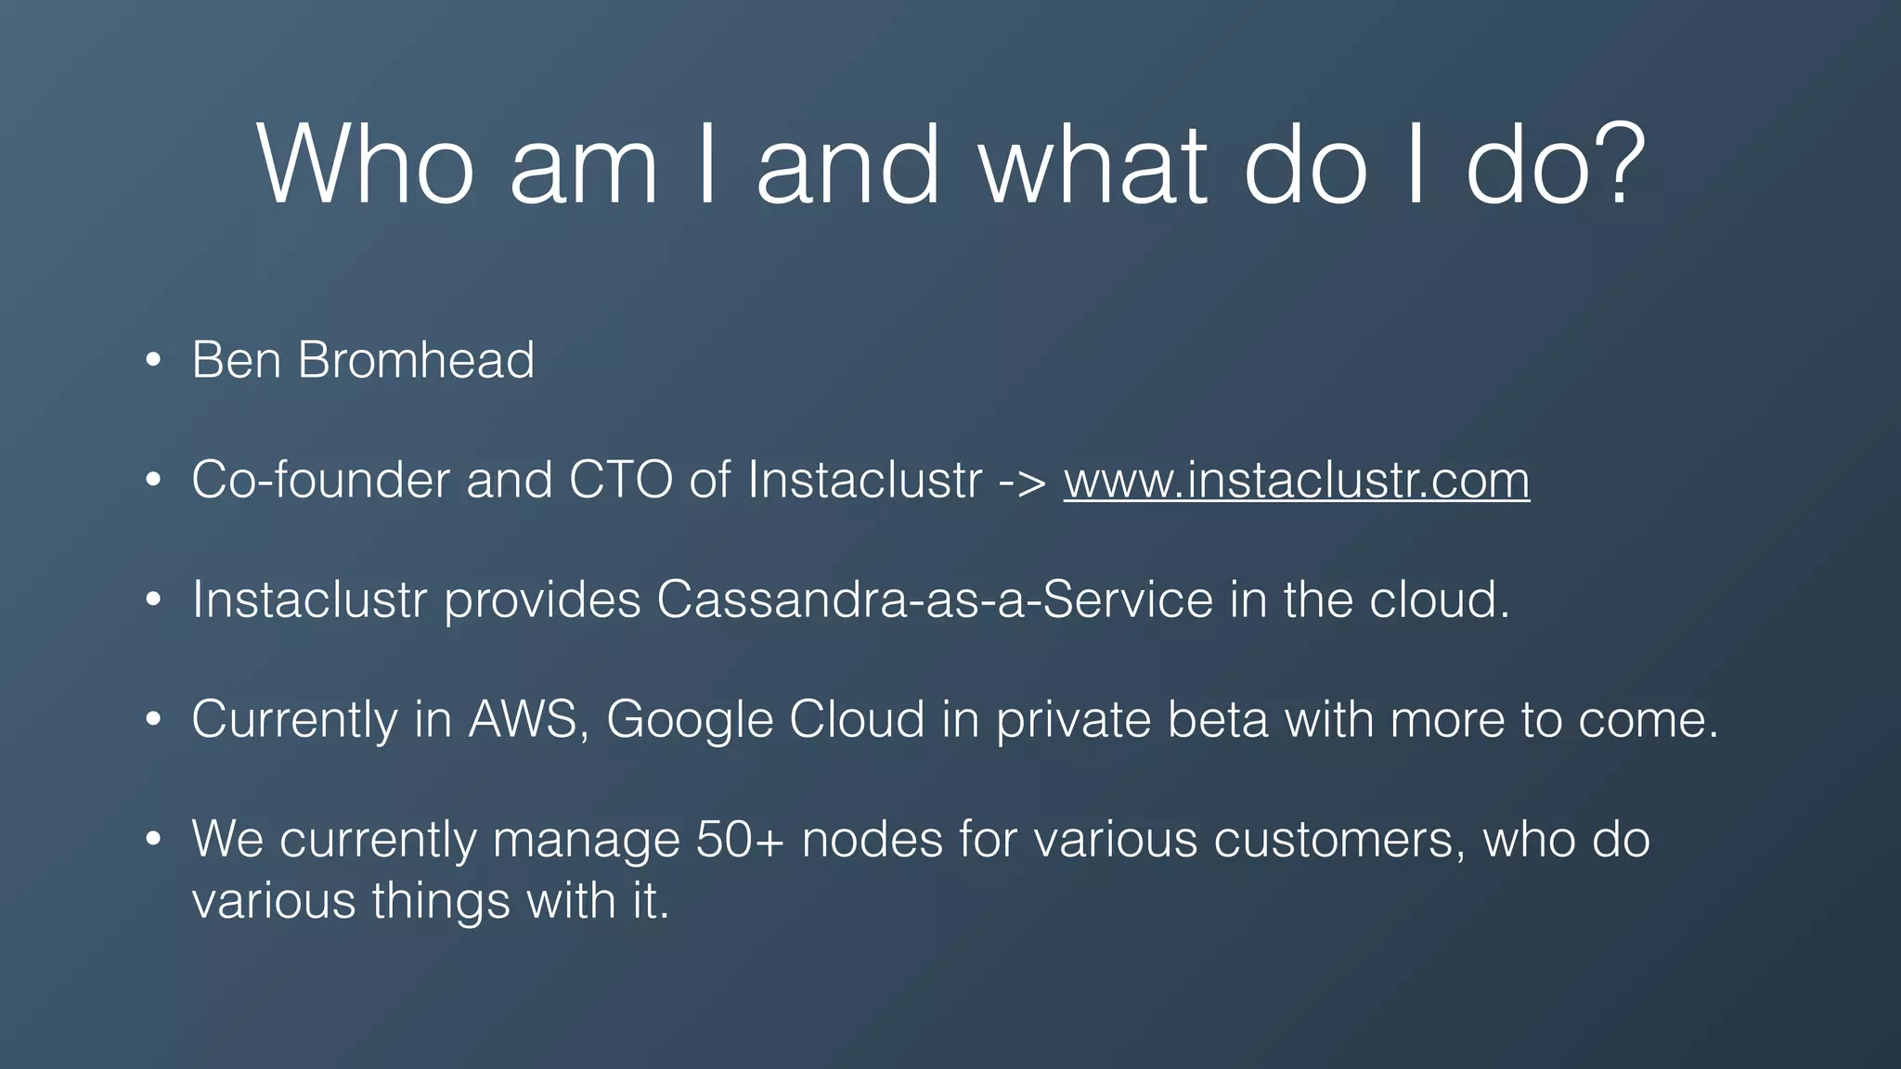Click the bullet dot beside 'Currently in AWS'
The image size is (1901, 1069).
click(x=154, y=719)
